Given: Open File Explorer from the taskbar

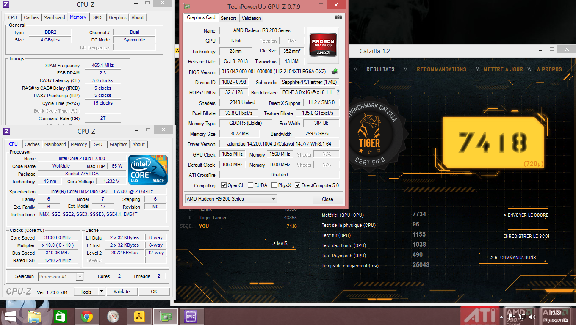Looking at the screenshot, I should [34, 317].
